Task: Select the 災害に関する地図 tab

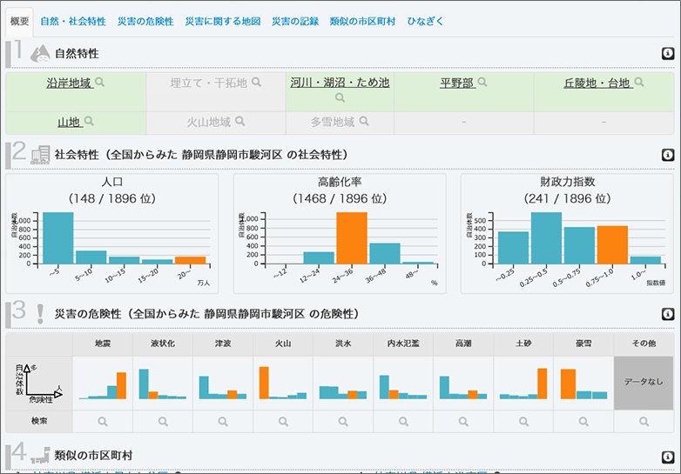Action: coord(222,21)
